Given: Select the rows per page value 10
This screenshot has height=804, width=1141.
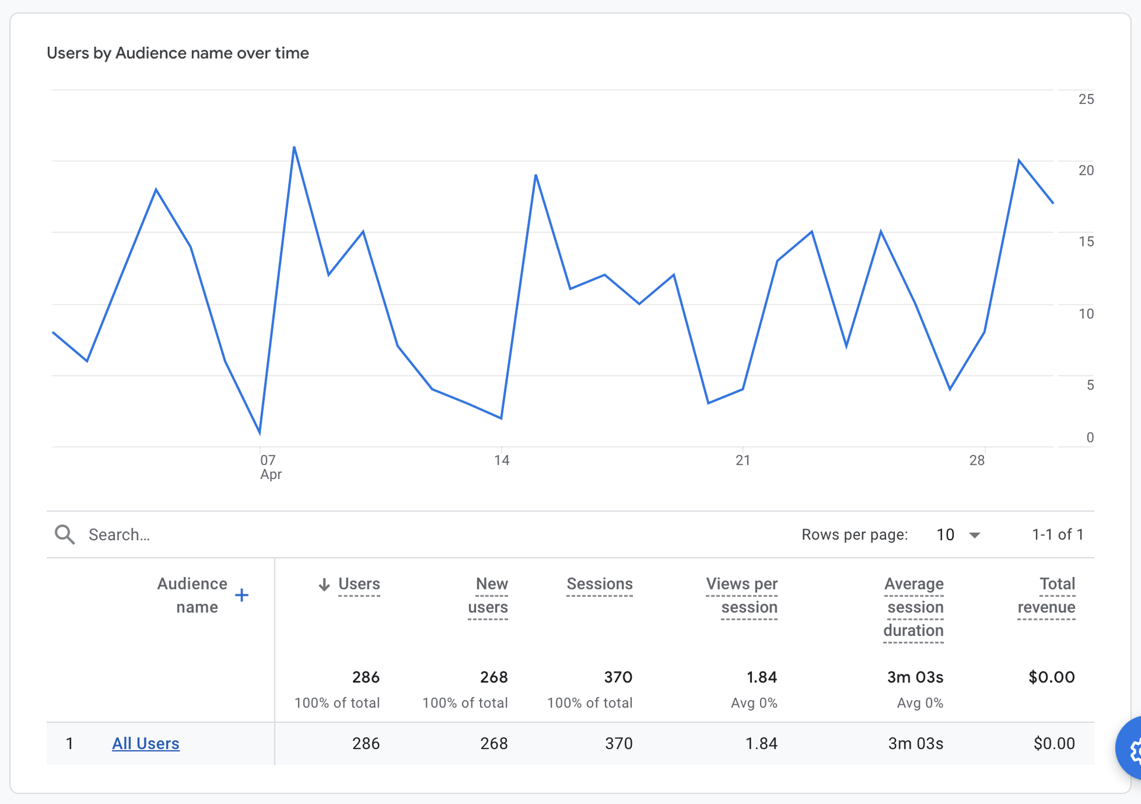Looking at the screenshot, I should (x=945, y=535).
